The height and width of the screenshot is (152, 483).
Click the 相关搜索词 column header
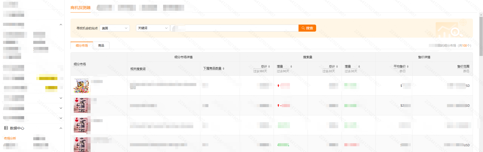[x=138, y=69]
